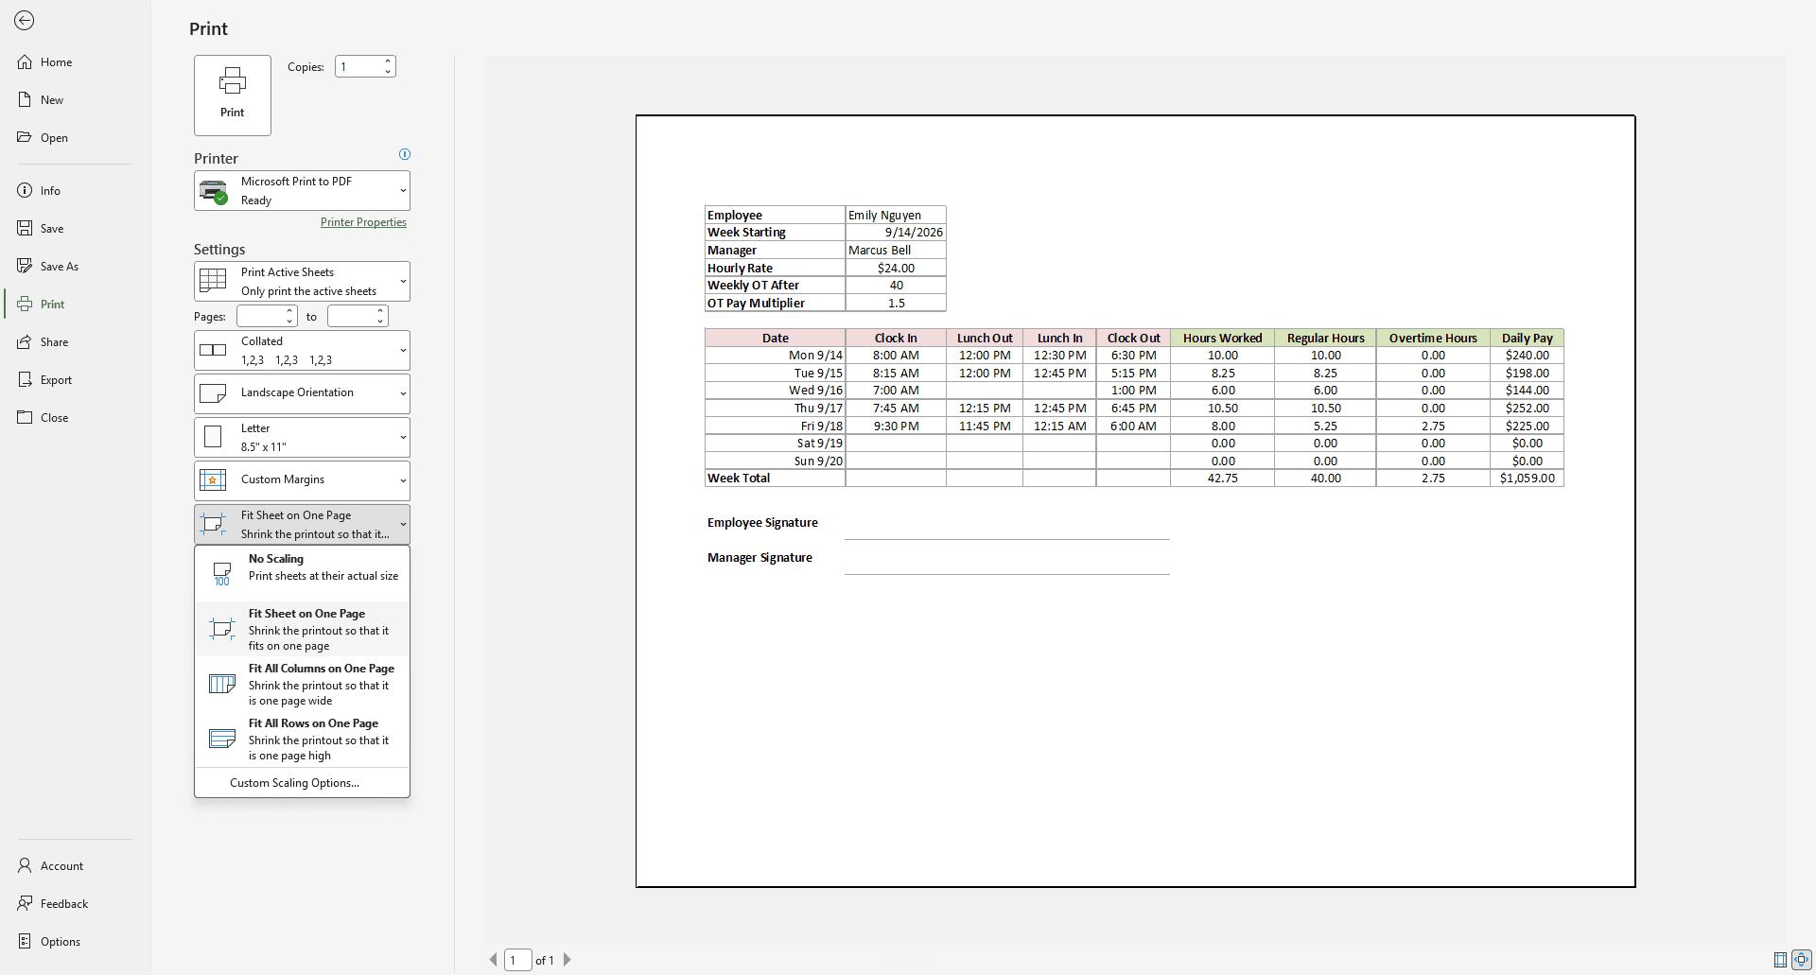The height and width of the screenshot is (975, 1816).
Task: Open the Letter paper size dropdown
Action: (x=303, y=438)
